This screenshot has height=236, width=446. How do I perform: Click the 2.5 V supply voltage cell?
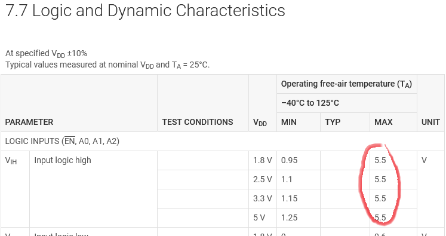tap(263, 180)
